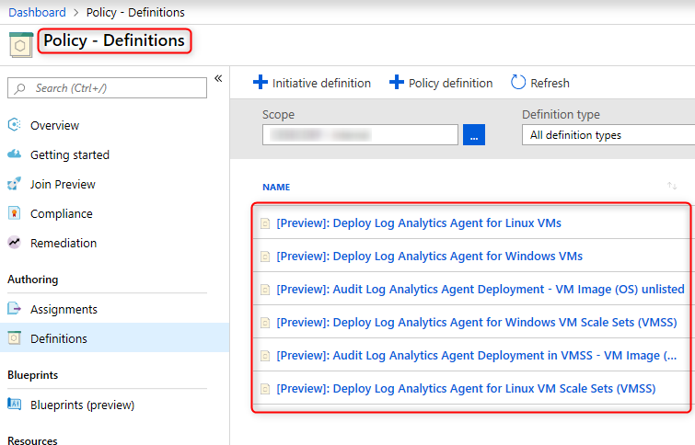The height and width of the screenshot is (445, 695).
Task: Click the sort arrows icon in NAME column
Action: 672,186
